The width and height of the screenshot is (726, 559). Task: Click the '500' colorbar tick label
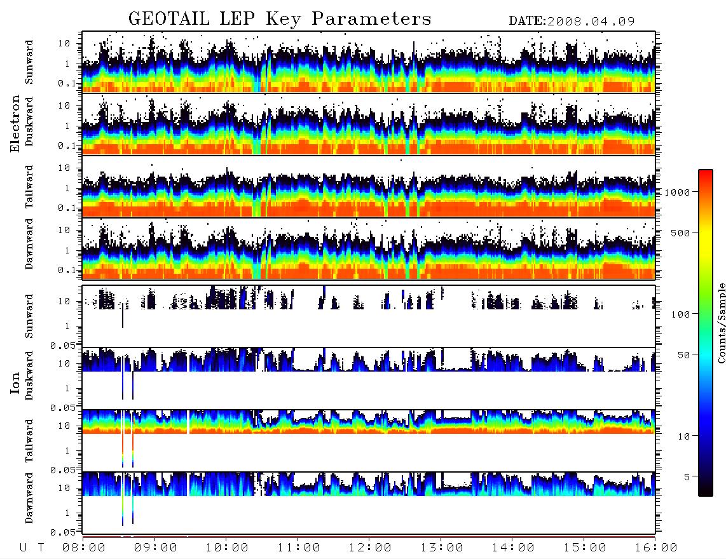681,232
